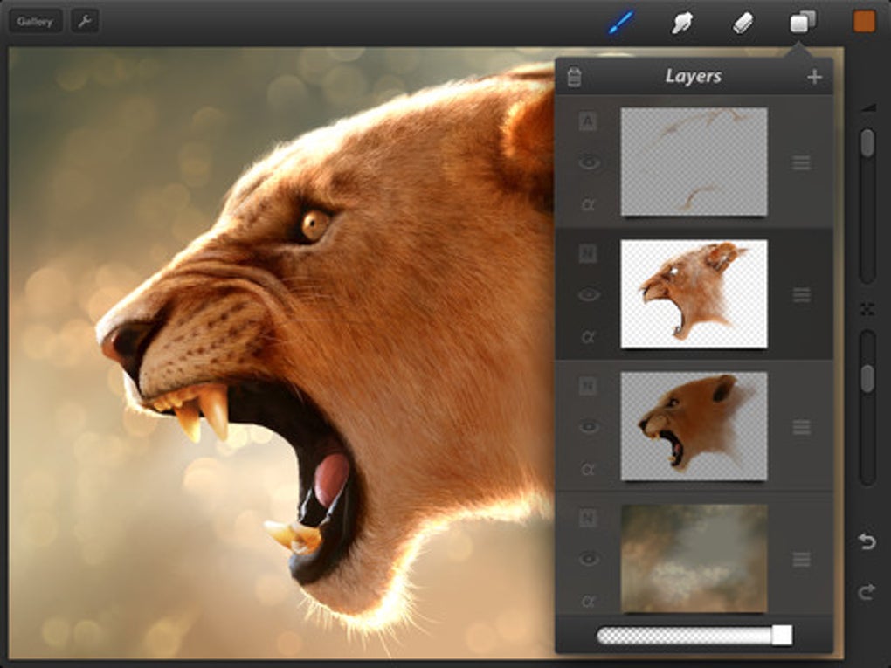
Task: Select the eraser tool
Action: [742, 23]
